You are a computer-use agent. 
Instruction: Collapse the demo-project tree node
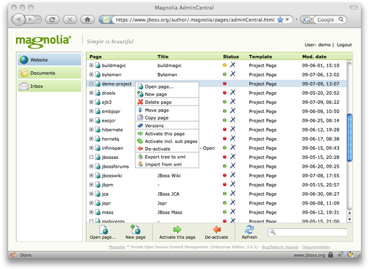point(91,84)
